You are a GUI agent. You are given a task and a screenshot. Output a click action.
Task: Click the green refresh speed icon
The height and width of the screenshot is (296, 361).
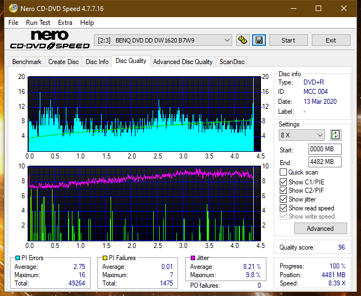tap(336, 135)
